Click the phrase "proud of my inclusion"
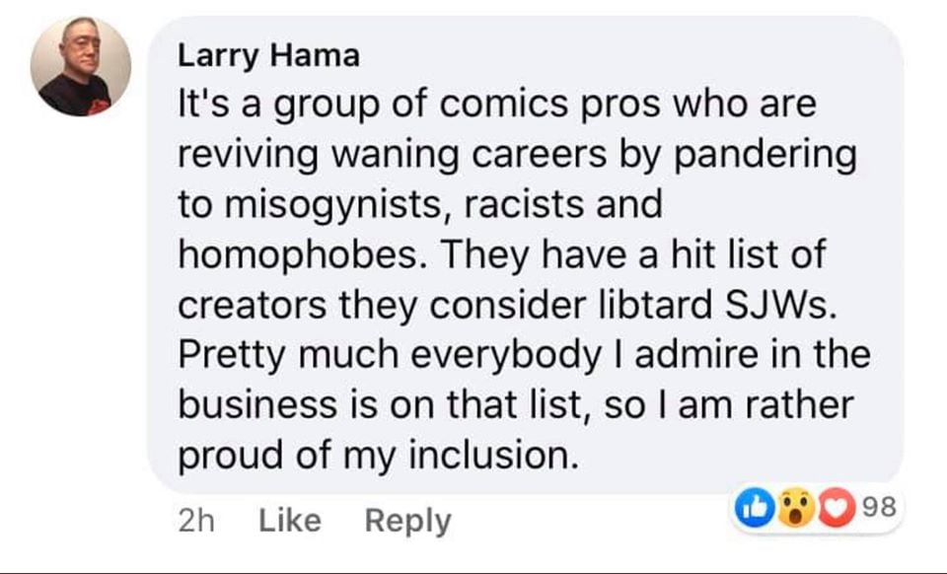Image resolution: width=947 pixels, height=574 pixels. click(x=375, y=456)
